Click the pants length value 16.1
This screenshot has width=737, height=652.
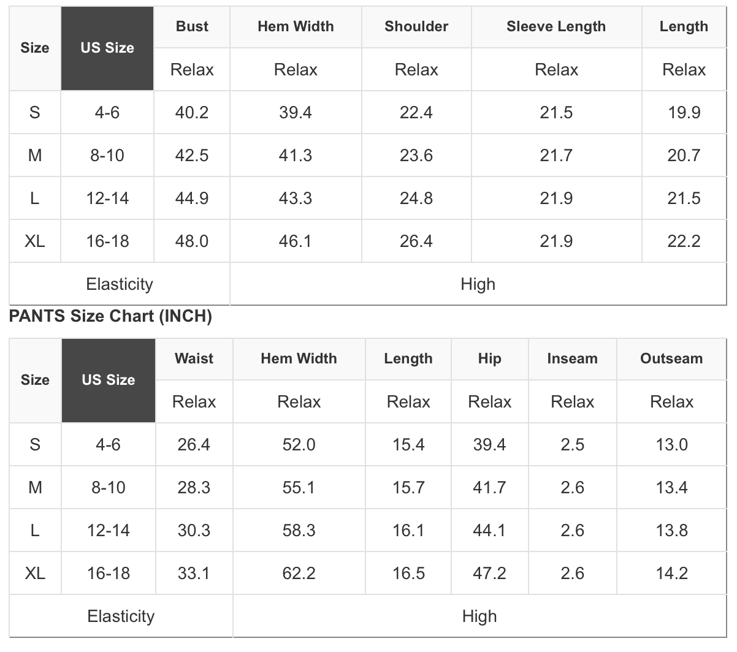pyautogui.click(x=408, y=530)
